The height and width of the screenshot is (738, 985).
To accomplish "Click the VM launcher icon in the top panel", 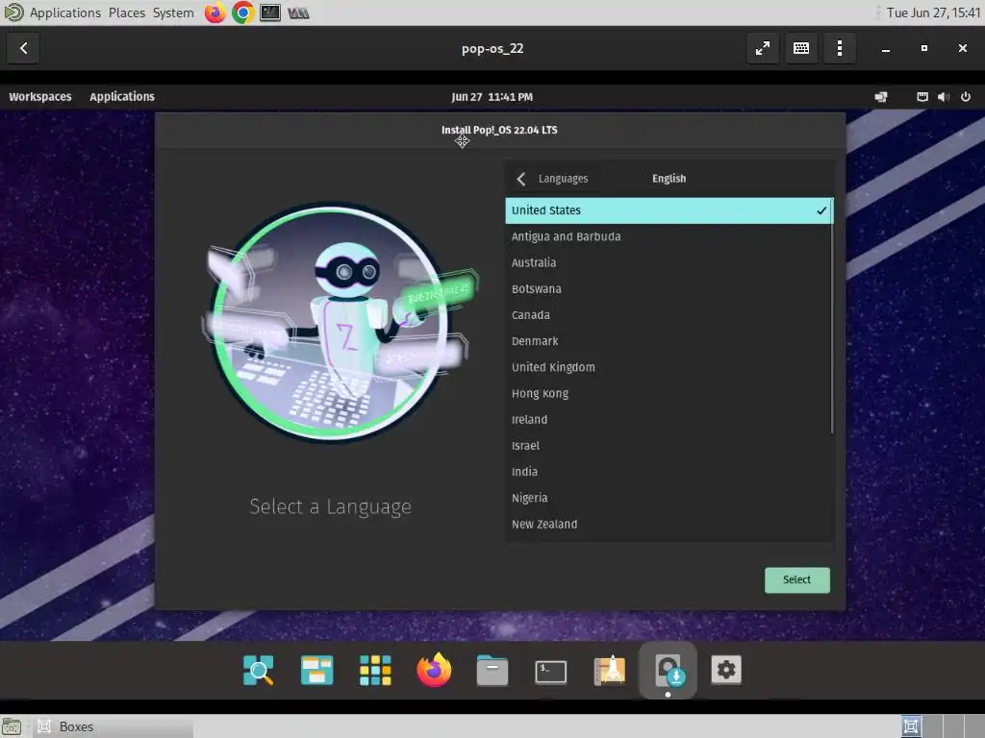I will [x=298, y=12].
